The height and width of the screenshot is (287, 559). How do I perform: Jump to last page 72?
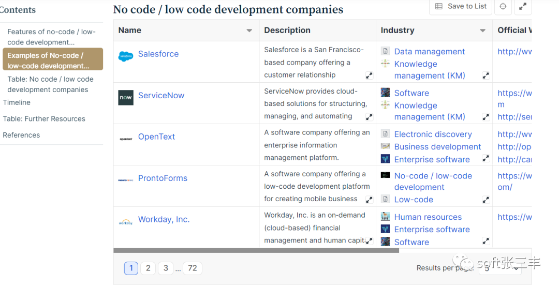click(193, 268)
